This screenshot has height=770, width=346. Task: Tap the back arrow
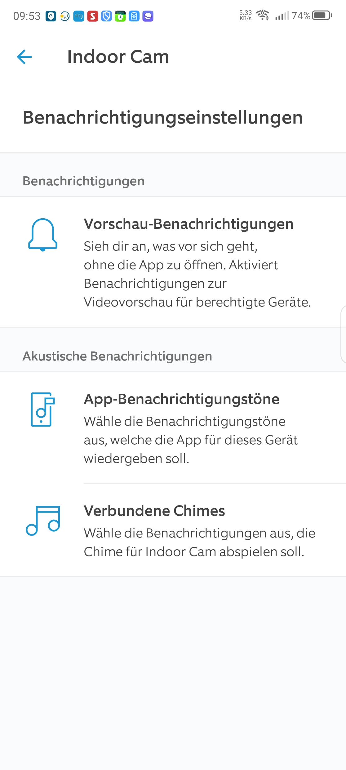(24, 57)
